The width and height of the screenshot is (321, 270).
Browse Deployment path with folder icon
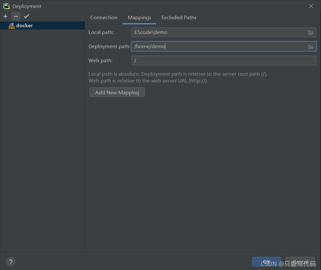tap(311, 47)
